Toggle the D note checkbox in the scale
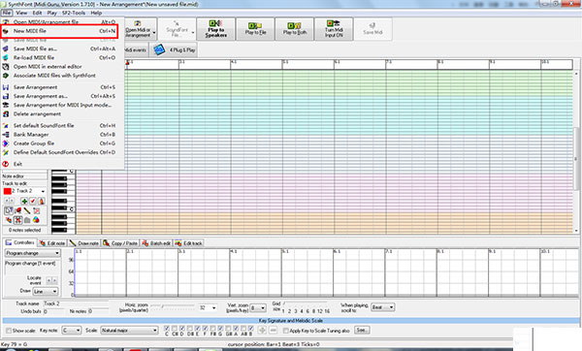 182,329
